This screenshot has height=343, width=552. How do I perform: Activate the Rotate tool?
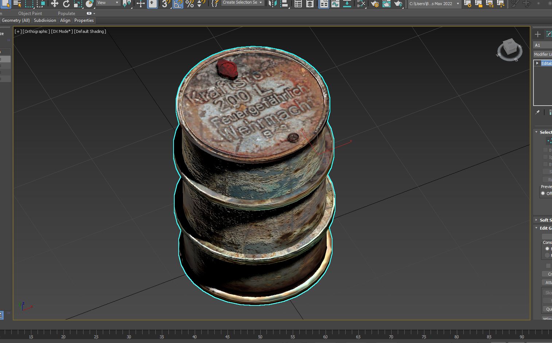66,4
